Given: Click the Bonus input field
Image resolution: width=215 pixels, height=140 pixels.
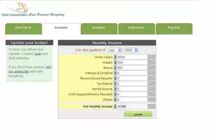Looking at the screenshot, I should tap(132, 68).
